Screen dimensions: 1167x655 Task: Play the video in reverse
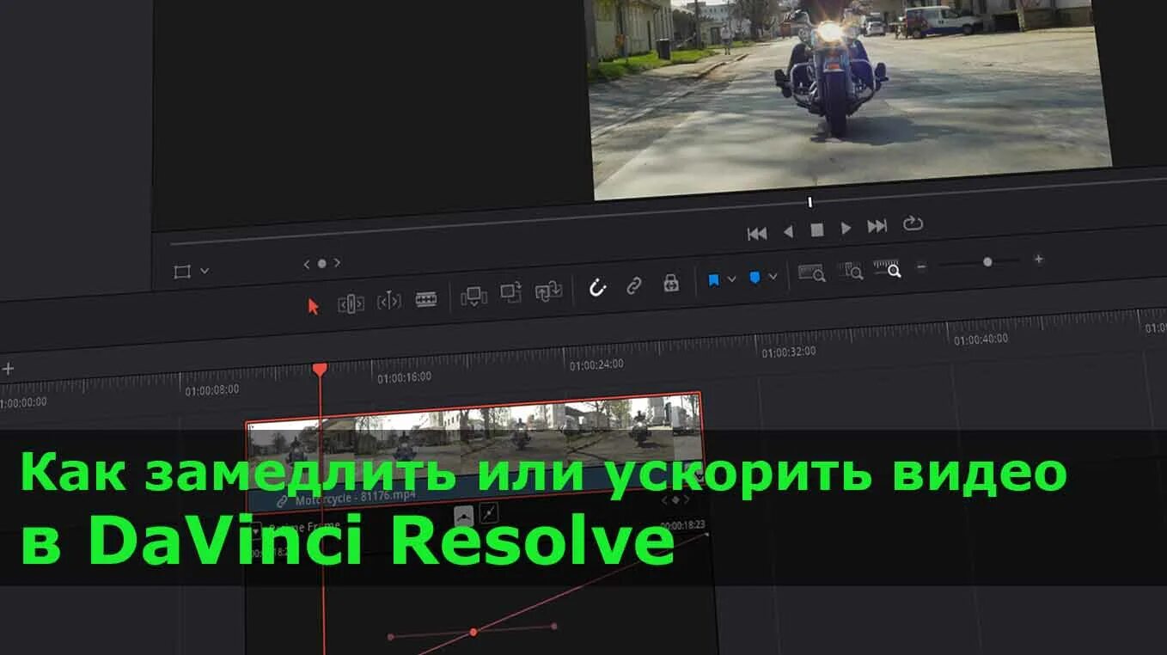click(x=788, y=231)
